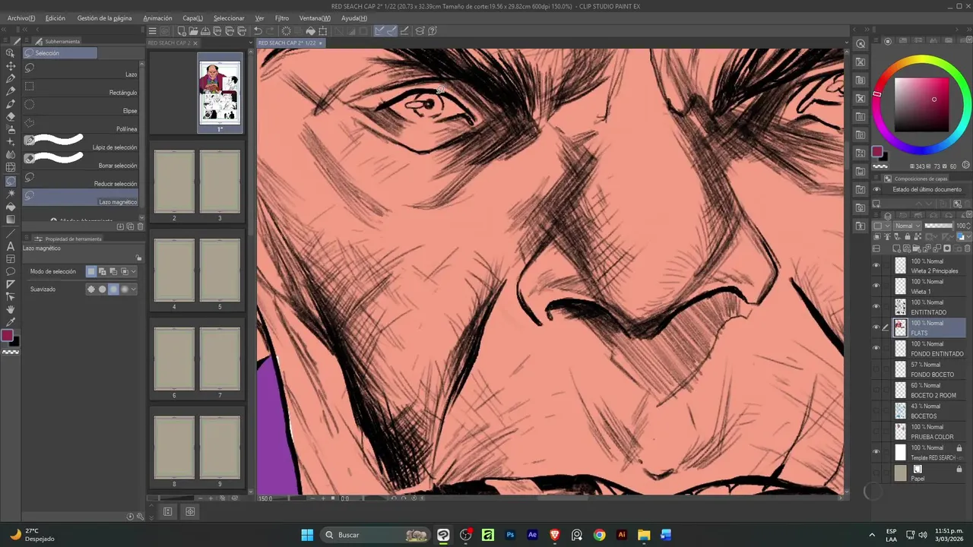973x547 pixels.
Task: Open After Effects from the taskbar
Action: [532, 535]
